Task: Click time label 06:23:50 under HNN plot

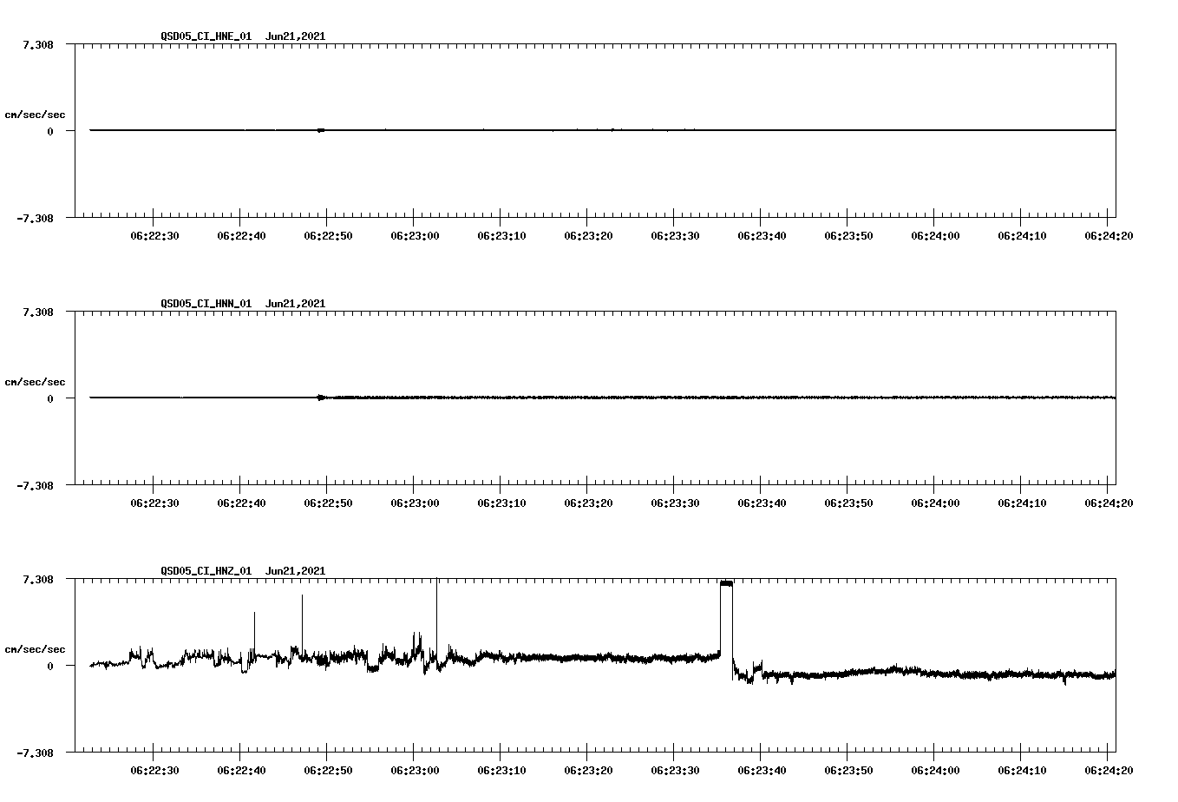Action: pyautogui.click(x=848, y=503)
